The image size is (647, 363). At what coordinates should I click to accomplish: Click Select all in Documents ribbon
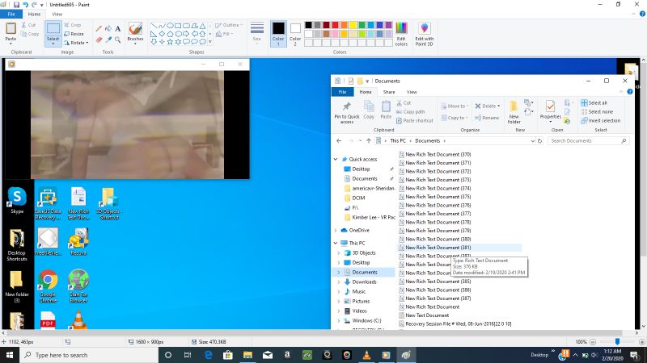coord(594,103)
